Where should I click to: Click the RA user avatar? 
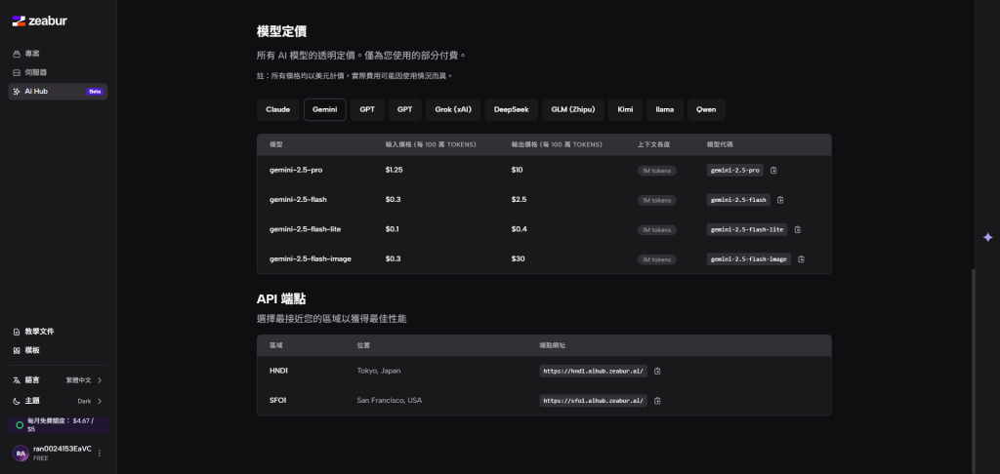[x=21, y=453]
